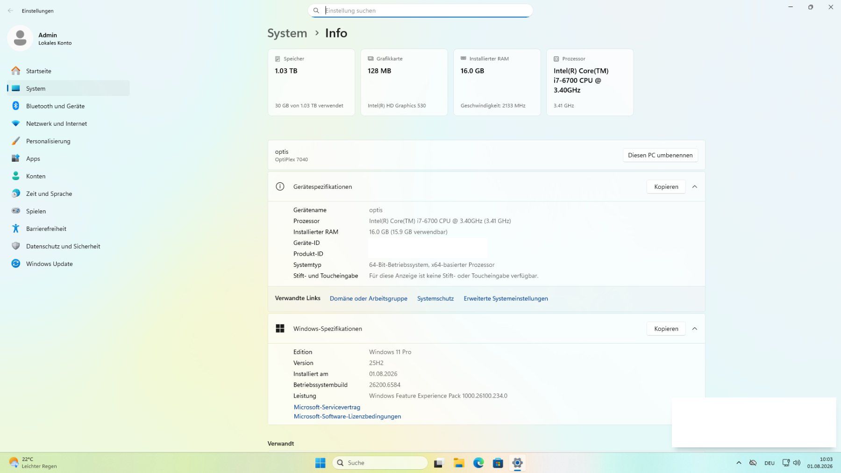The width and height of the screenshot is (841, 473).
Task: Click the Personalisierung paintbrush icon
Action: coord(16,141)
